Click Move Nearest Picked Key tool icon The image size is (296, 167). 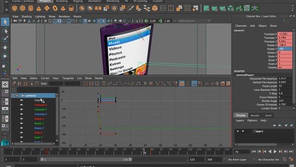click(14, 83)
